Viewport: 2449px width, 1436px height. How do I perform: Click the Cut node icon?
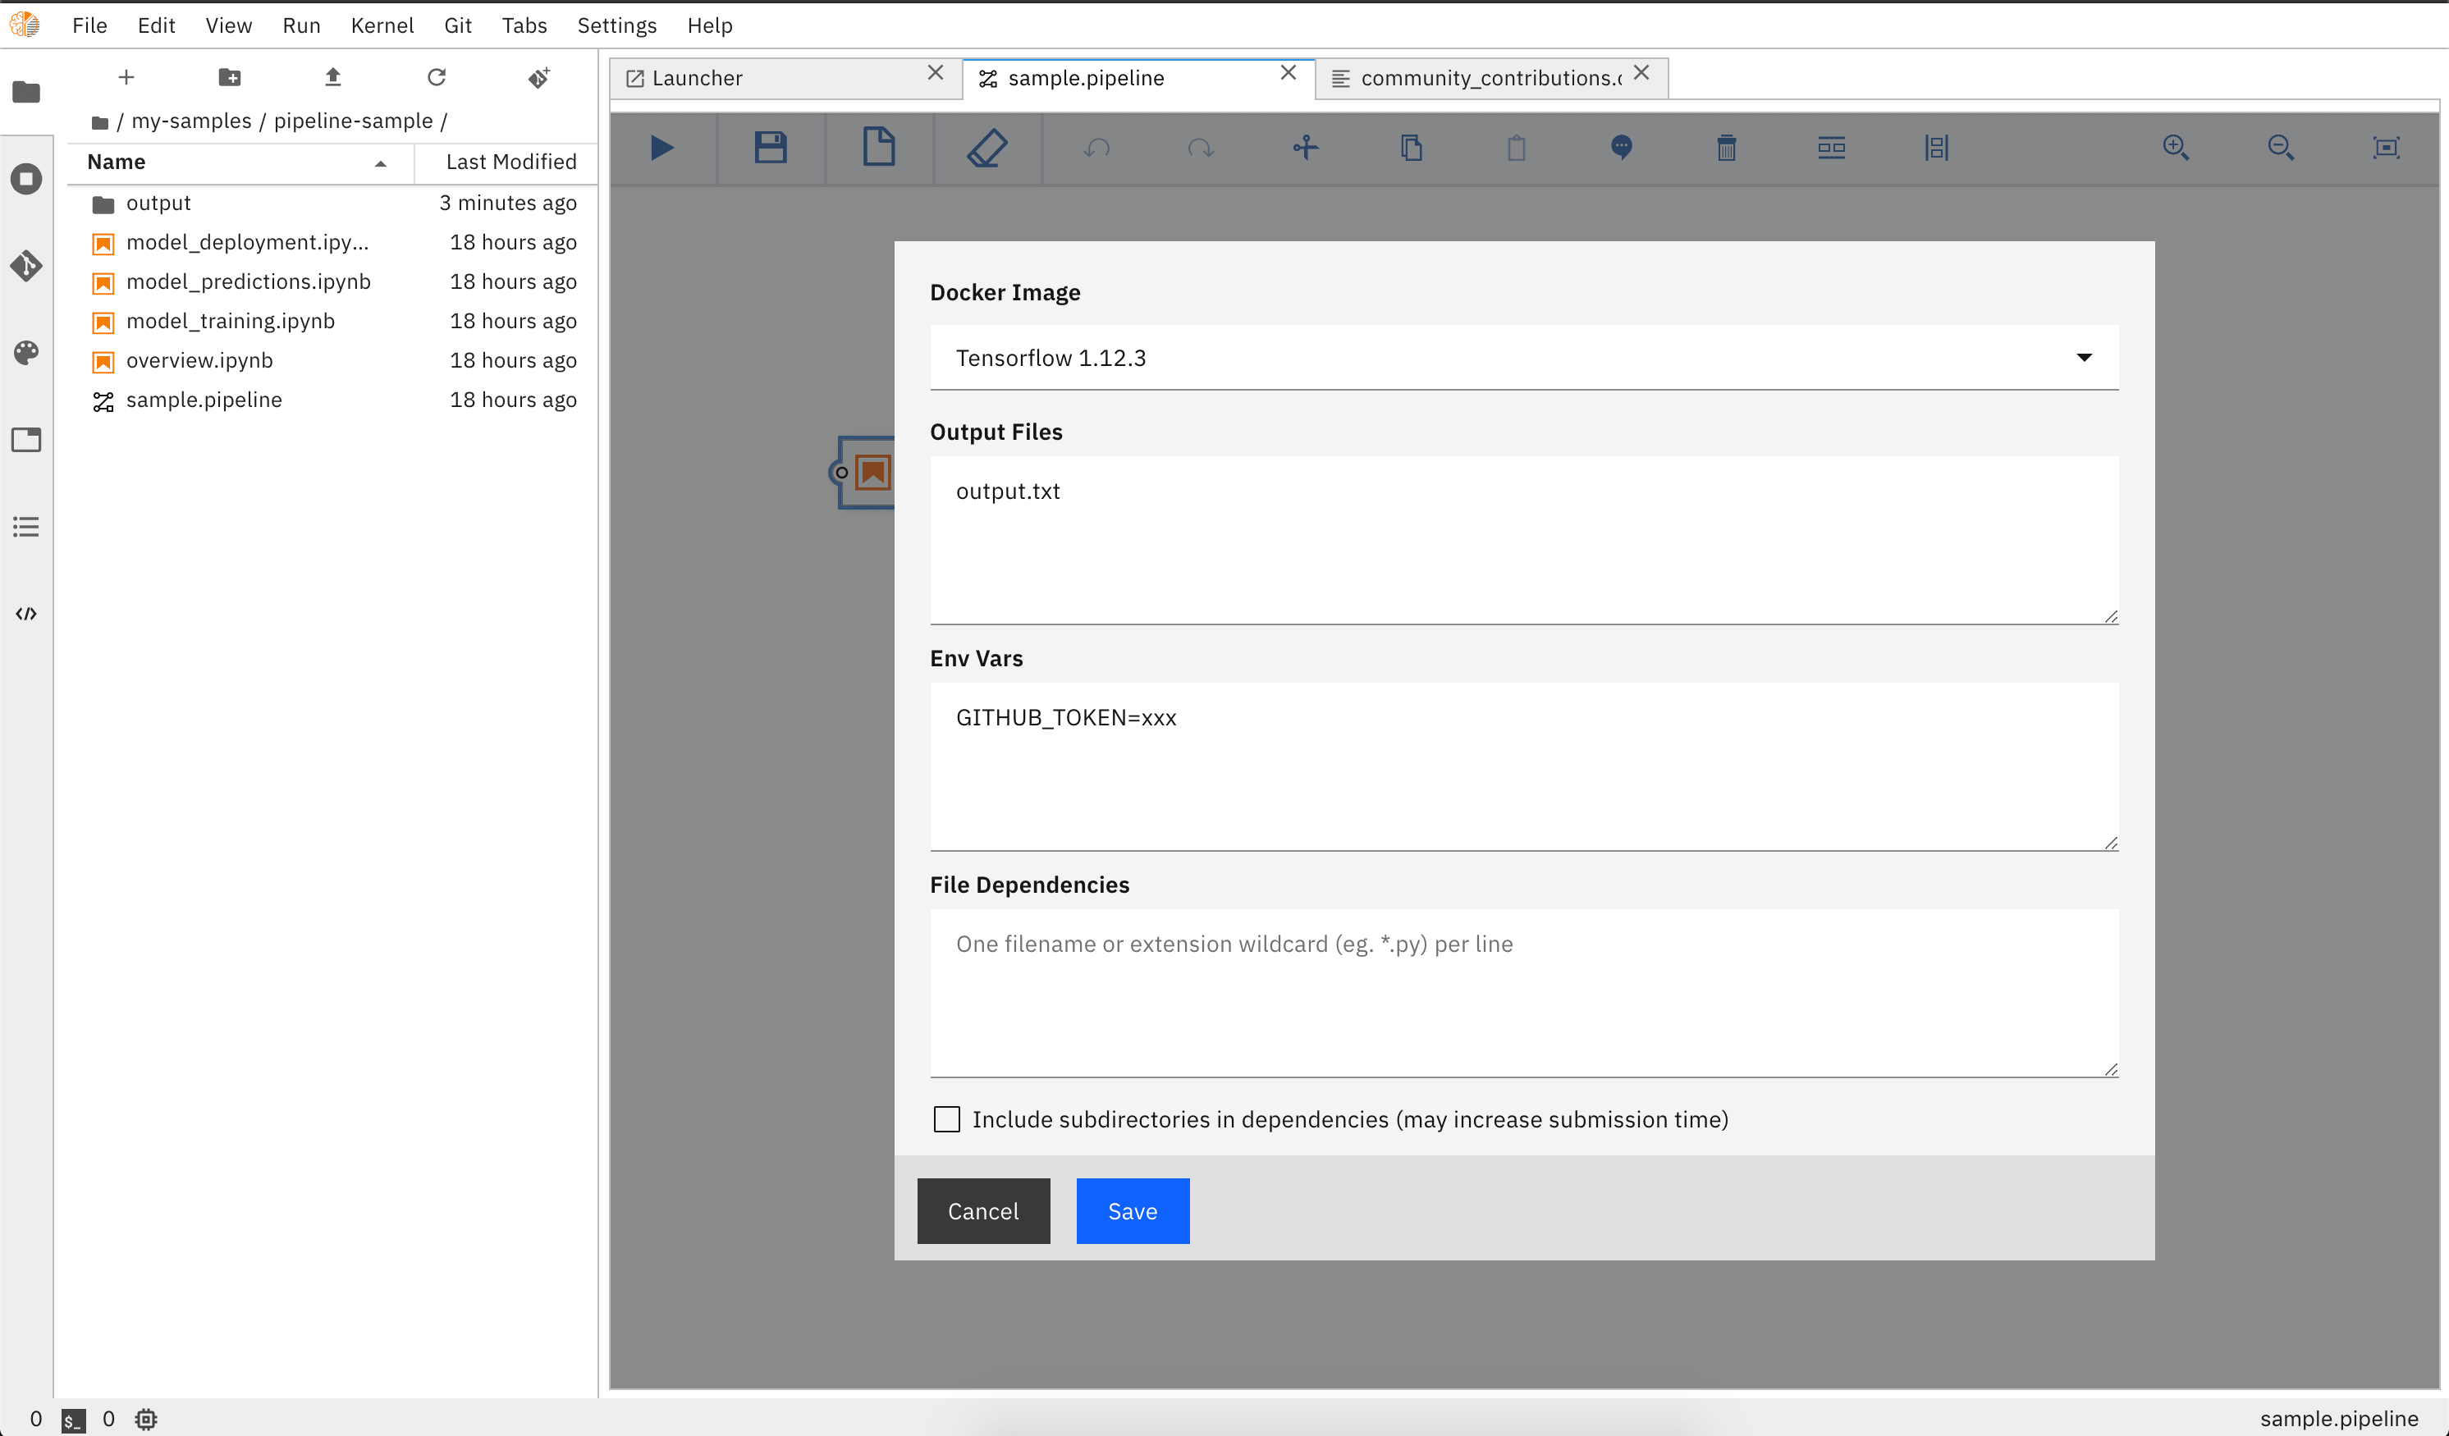click(x=1306, y=147)
